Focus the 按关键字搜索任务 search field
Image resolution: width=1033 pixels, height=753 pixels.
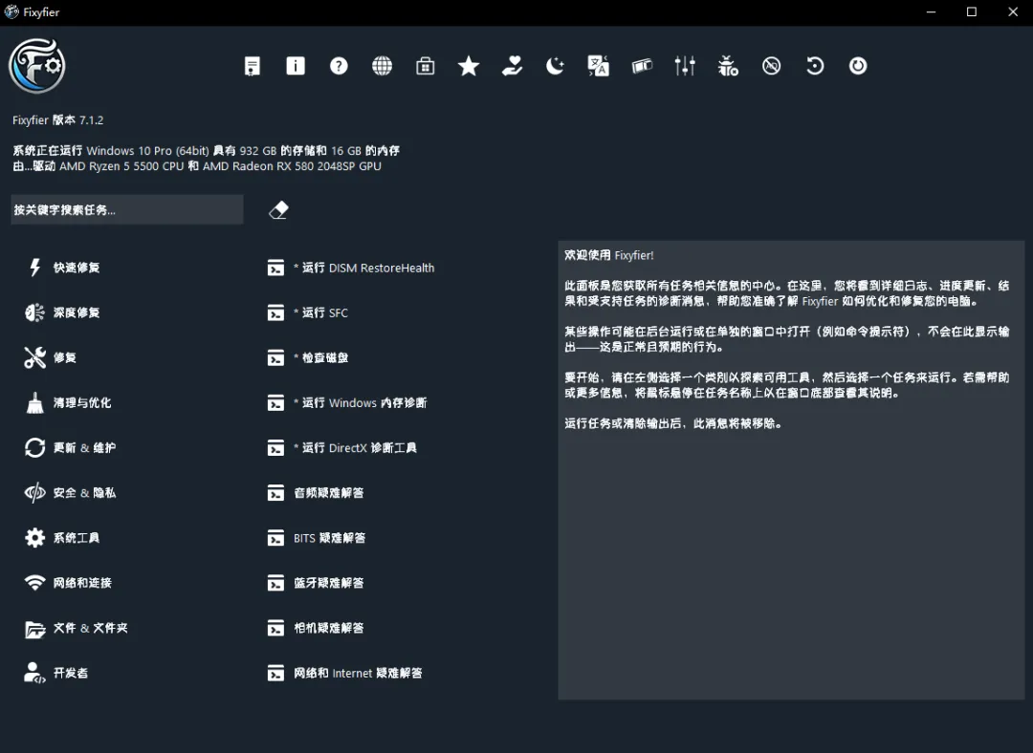pos(127,210)
